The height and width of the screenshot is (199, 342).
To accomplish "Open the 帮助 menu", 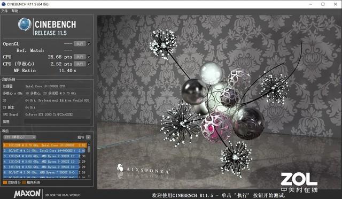I will point(15,11).
